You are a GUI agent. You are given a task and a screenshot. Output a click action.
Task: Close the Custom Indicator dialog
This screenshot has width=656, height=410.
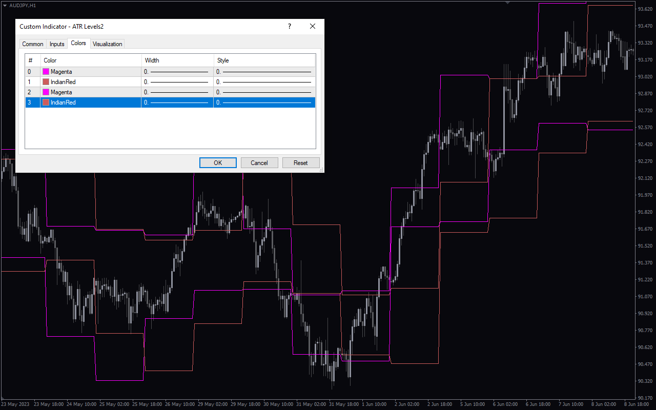pos(313,26)
